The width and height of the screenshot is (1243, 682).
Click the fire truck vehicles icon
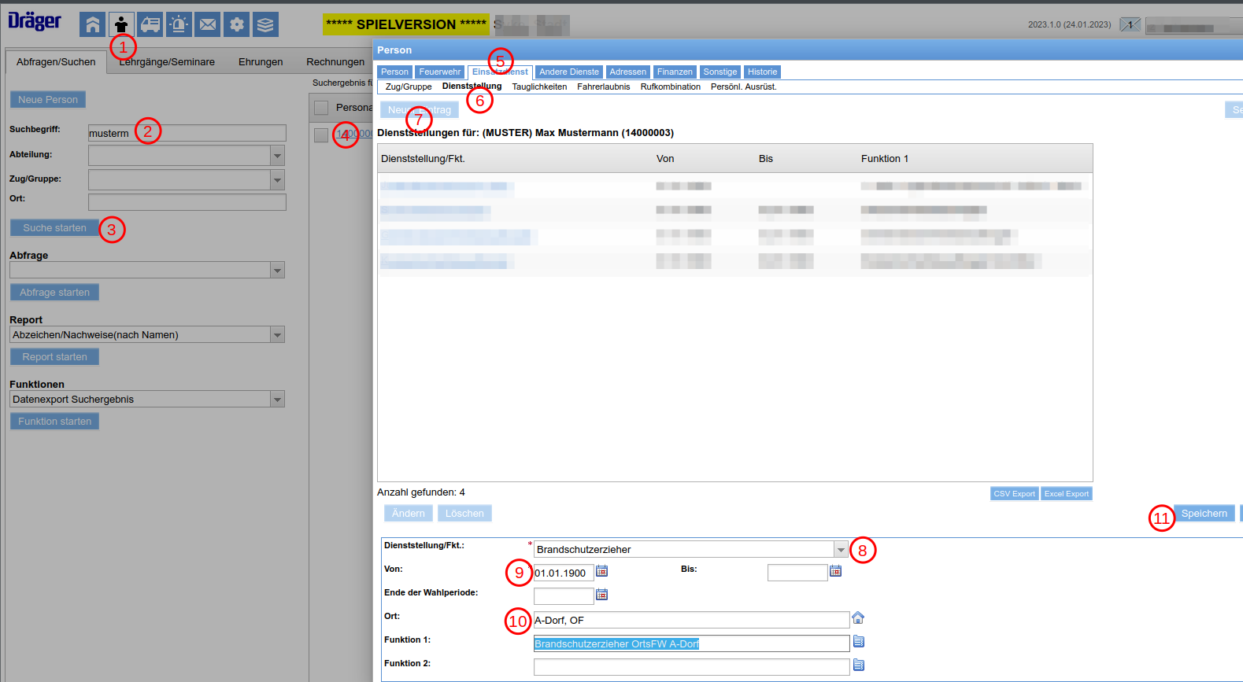pyautogui.click(x=150, y=24)
